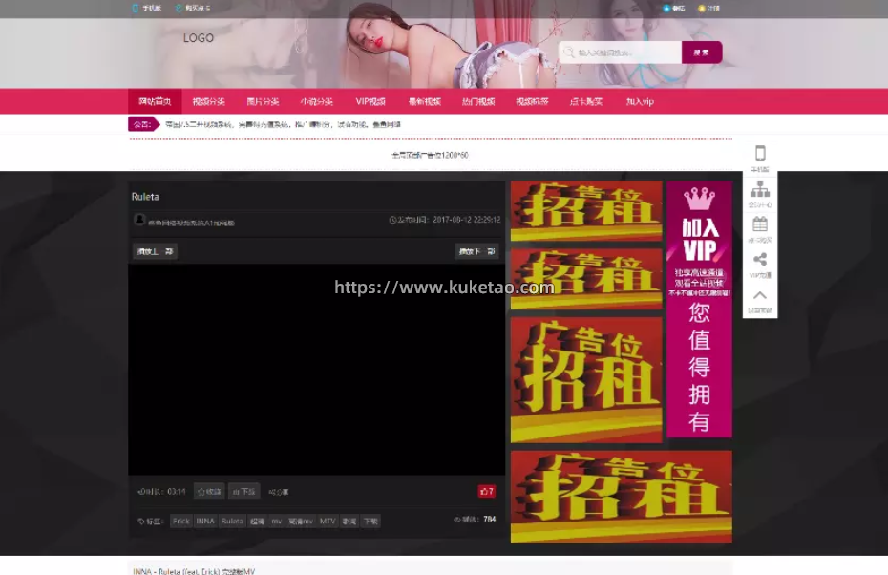Open the 加入vip nav item
888x575 pixels.
[640, 101]
